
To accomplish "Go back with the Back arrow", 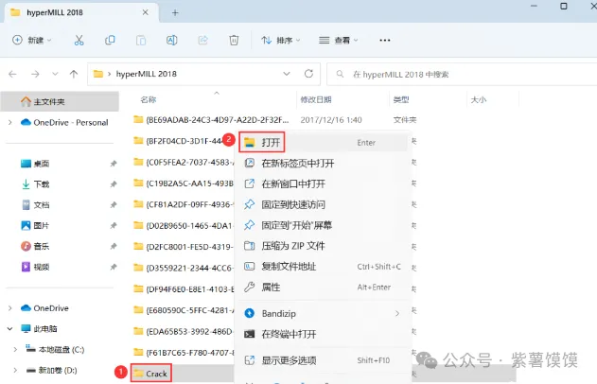I will (14, 74).
